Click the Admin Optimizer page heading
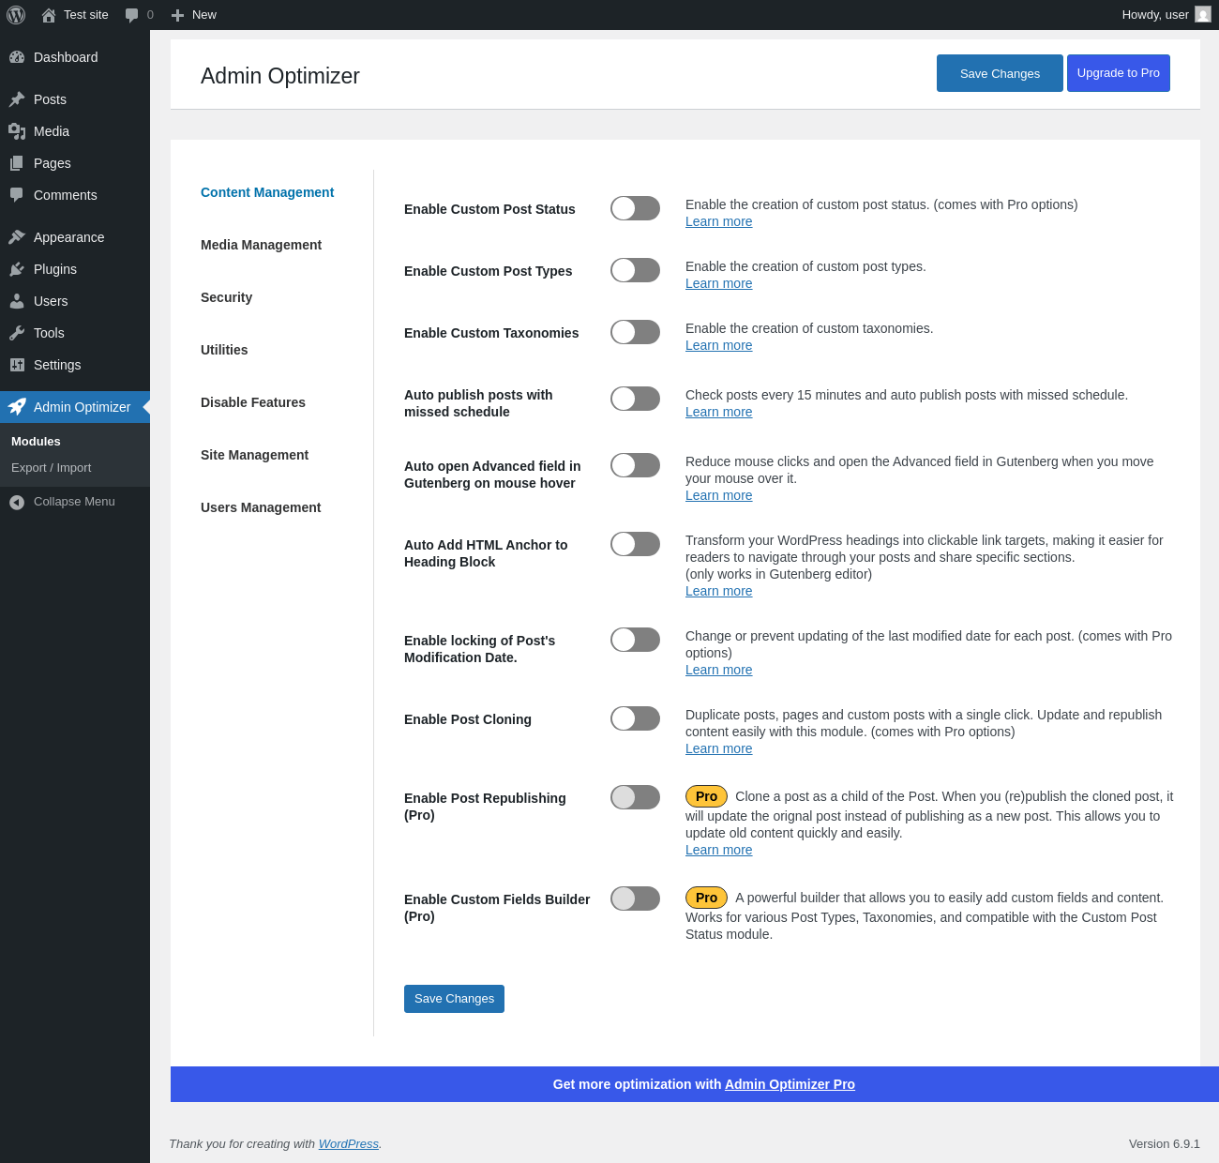The width and height of the screenshot is (1219, 1163). click(280, 76)
